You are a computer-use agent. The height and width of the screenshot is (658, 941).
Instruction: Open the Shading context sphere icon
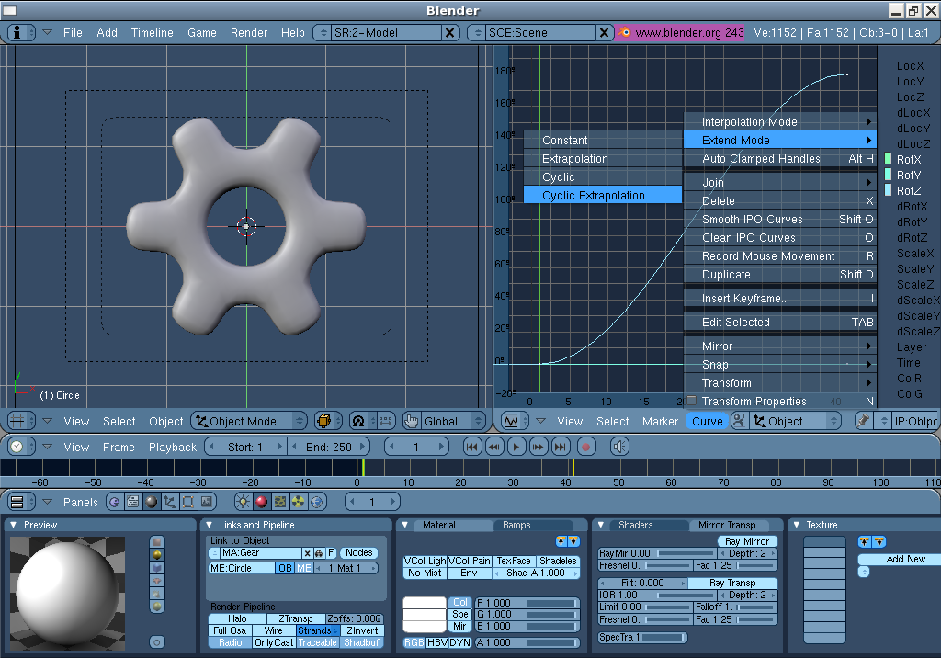(x=152, y=501)
